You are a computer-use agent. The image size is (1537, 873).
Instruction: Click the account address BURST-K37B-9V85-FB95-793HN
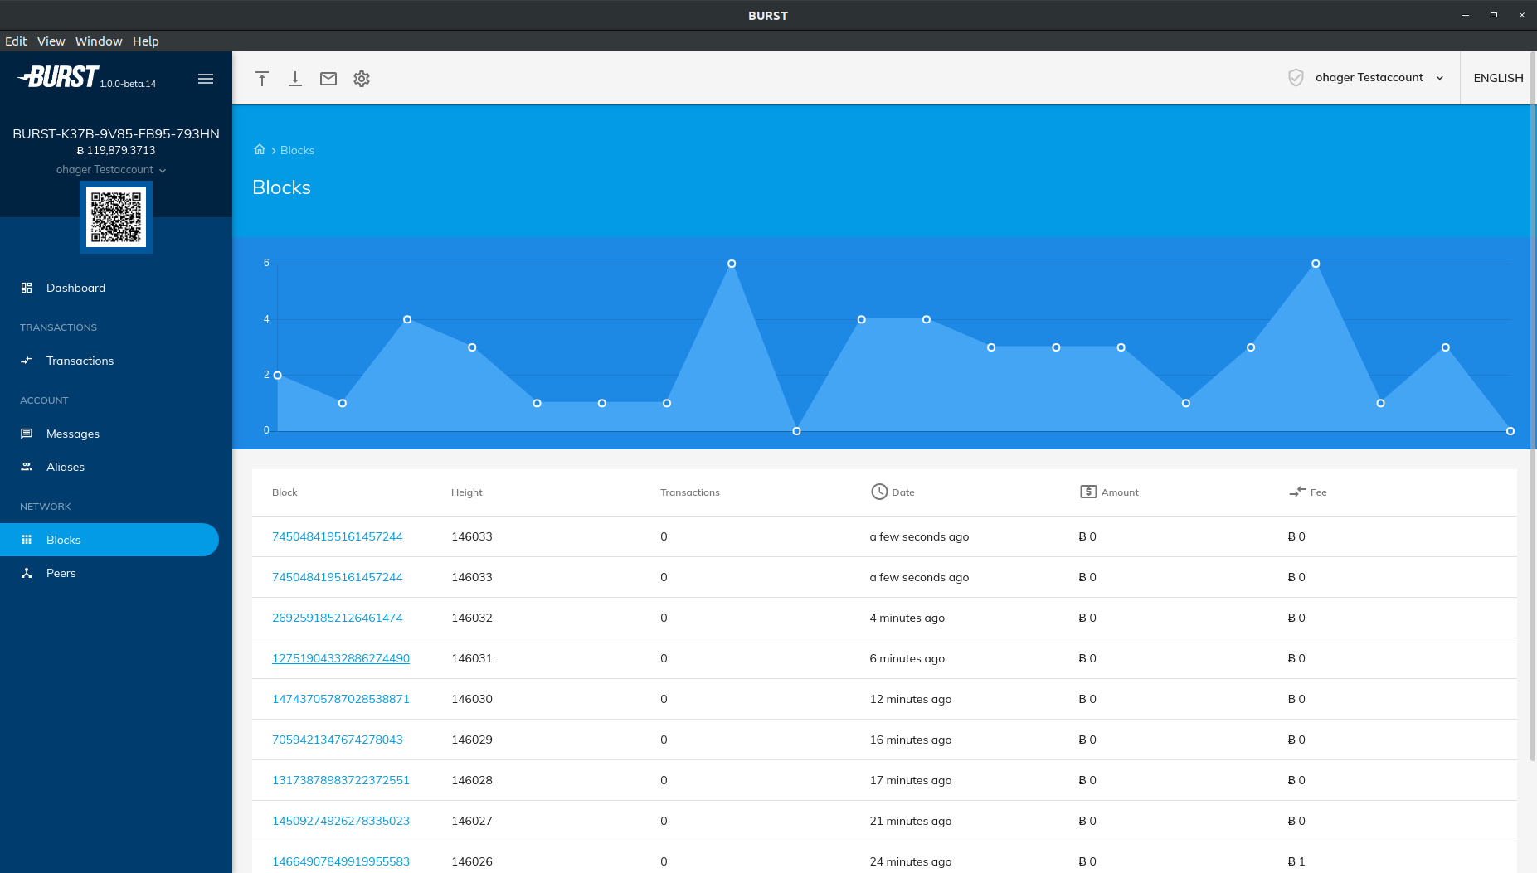click(116, 133)
